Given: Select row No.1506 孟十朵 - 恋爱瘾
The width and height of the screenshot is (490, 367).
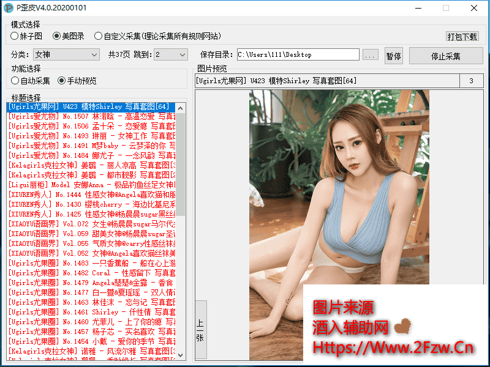Looking at the screenshot, I should (x=91, y=126).
